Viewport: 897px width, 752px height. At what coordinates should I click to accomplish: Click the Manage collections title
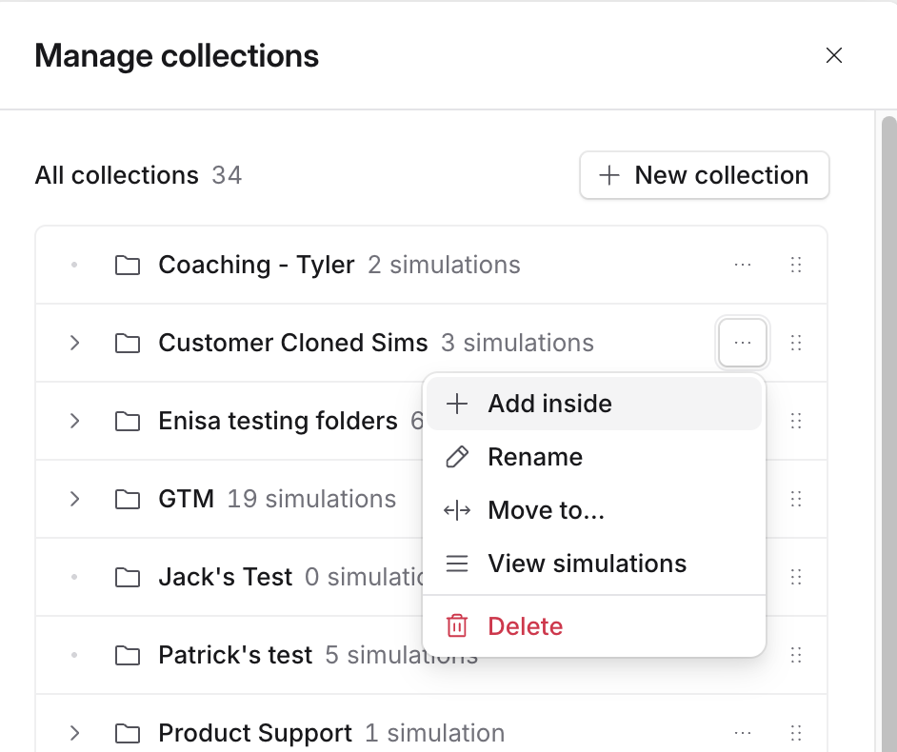[x=177, y=56]
